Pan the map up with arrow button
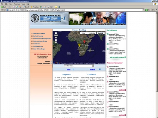 tap(56, 33)
